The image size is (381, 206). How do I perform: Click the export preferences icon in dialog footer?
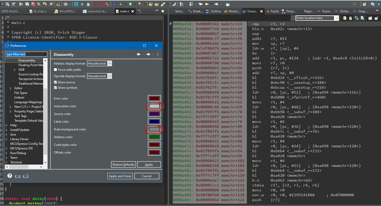tap(26, 176)
